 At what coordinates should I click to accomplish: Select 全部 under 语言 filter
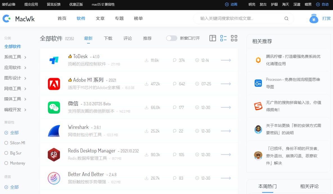[12, 187]
